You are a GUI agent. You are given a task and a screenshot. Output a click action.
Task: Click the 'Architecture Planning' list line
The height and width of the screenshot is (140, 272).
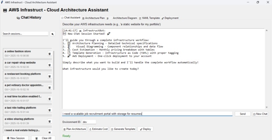pyautogui.click(x=110, y=43)
